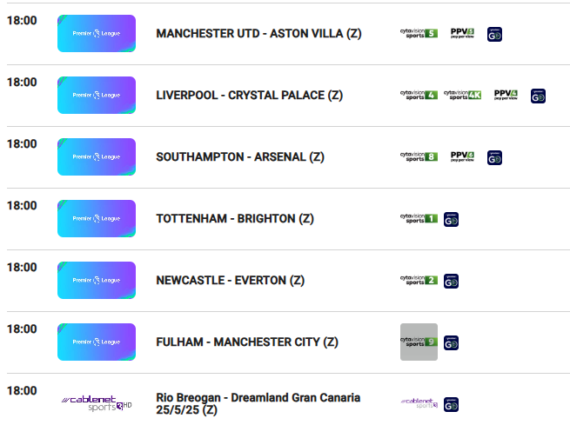Open Rio Breogan - Dreamland Gran Canaria listing
Image resolution: width=570 pixels, height=425 pixels.
click(258, 403)
